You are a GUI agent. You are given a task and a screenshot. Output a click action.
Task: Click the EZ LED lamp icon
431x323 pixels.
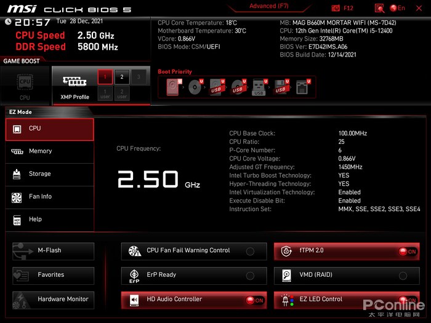tap(288, 300)
